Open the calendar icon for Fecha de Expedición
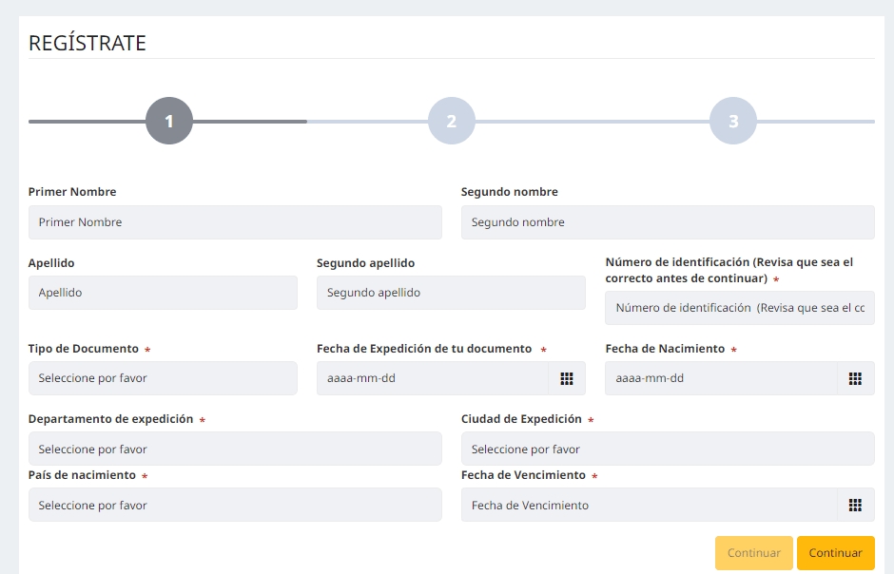This screenshot has height=574, width=894. click(567, 378)
